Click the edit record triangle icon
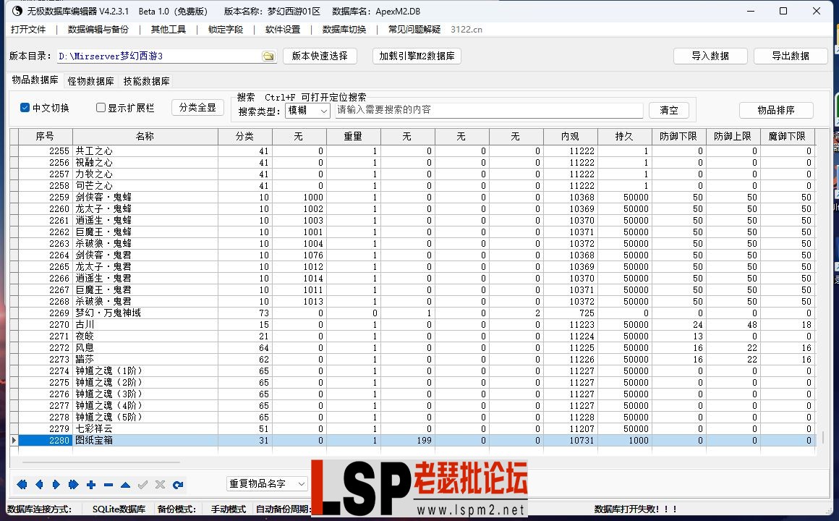Viewport: 839px width, 521px height. [125, 485]
